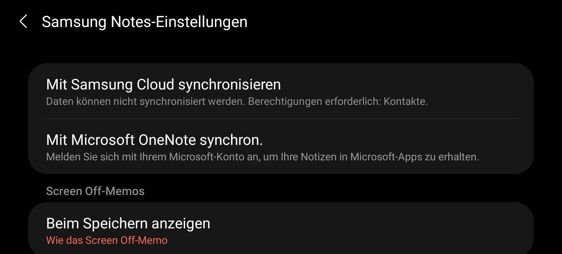The width and height of the screenshot is (562, 254).
Task: Select the Screen Off-Memos section header
Action: (x=96, y=191)
